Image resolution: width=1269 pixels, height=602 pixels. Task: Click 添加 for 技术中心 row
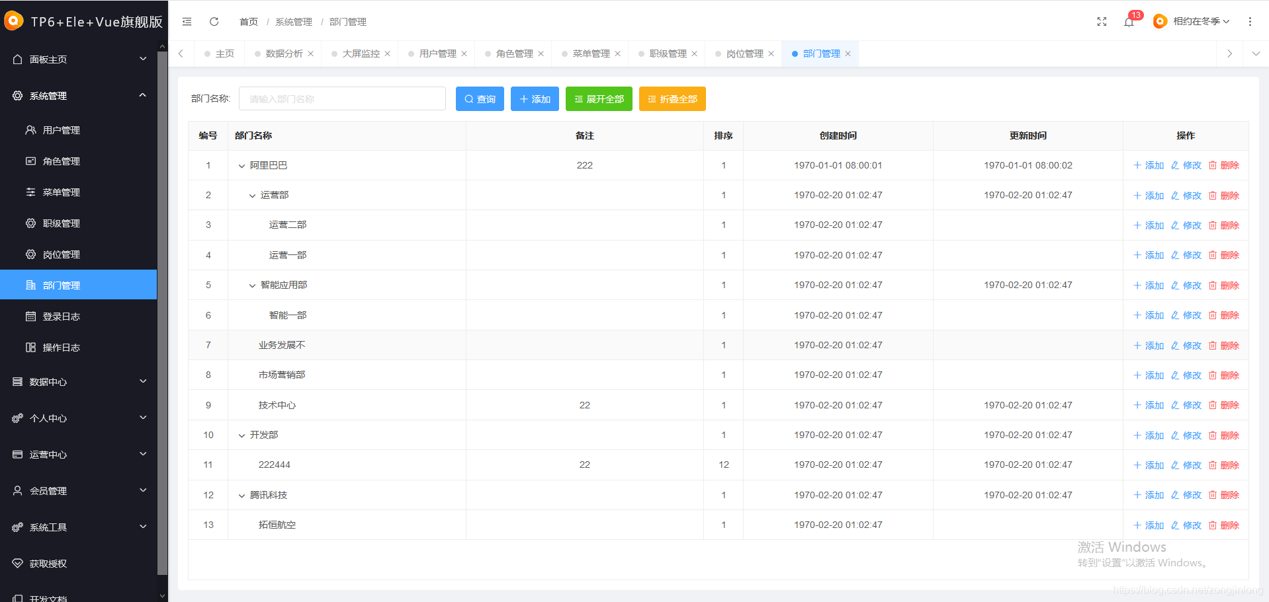click(x=1149, y=405)
